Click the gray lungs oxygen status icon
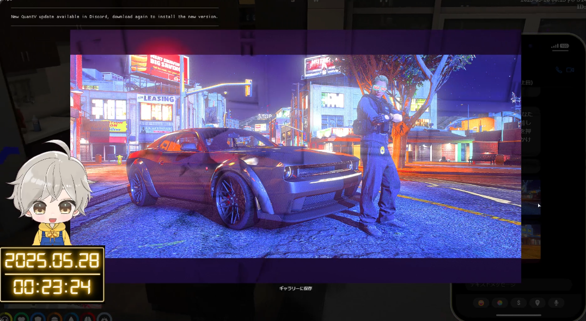 pos(104,317)
